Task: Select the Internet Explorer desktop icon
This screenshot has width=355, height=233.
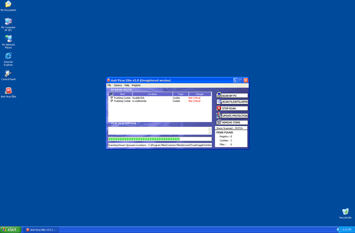Action: [8, 56]
